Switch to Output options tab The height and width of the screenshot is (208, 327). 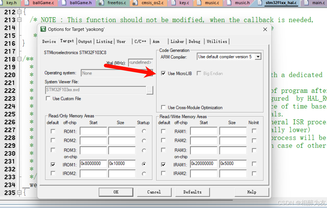click(x=85, y=41)
